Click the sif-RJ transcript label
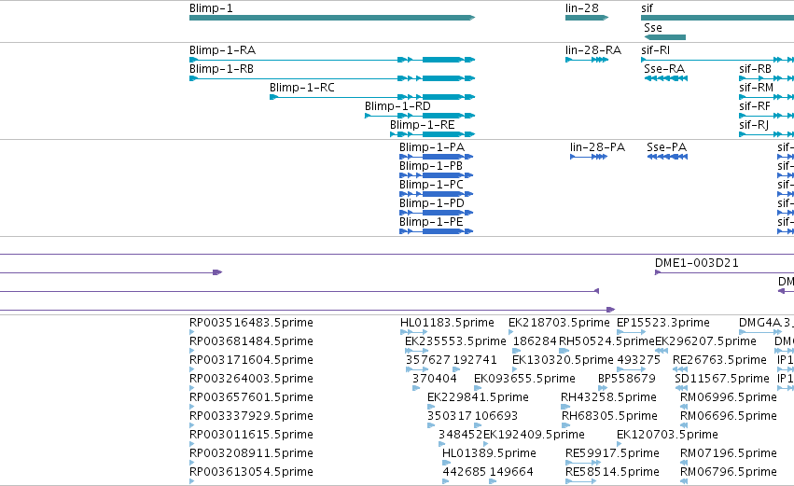 754,125
